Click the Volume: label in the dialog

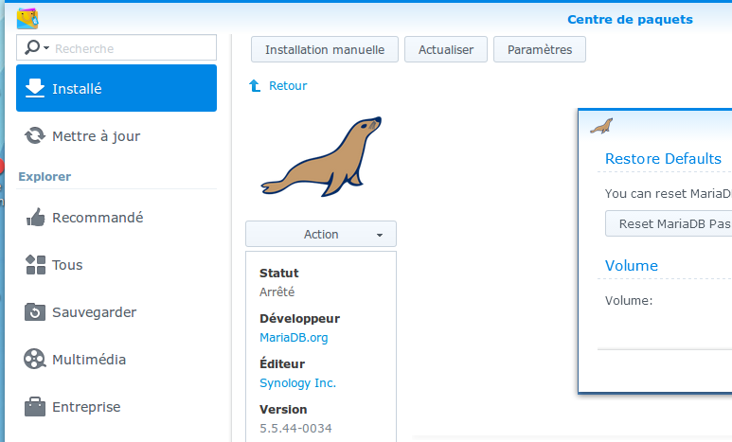(629, 301)
